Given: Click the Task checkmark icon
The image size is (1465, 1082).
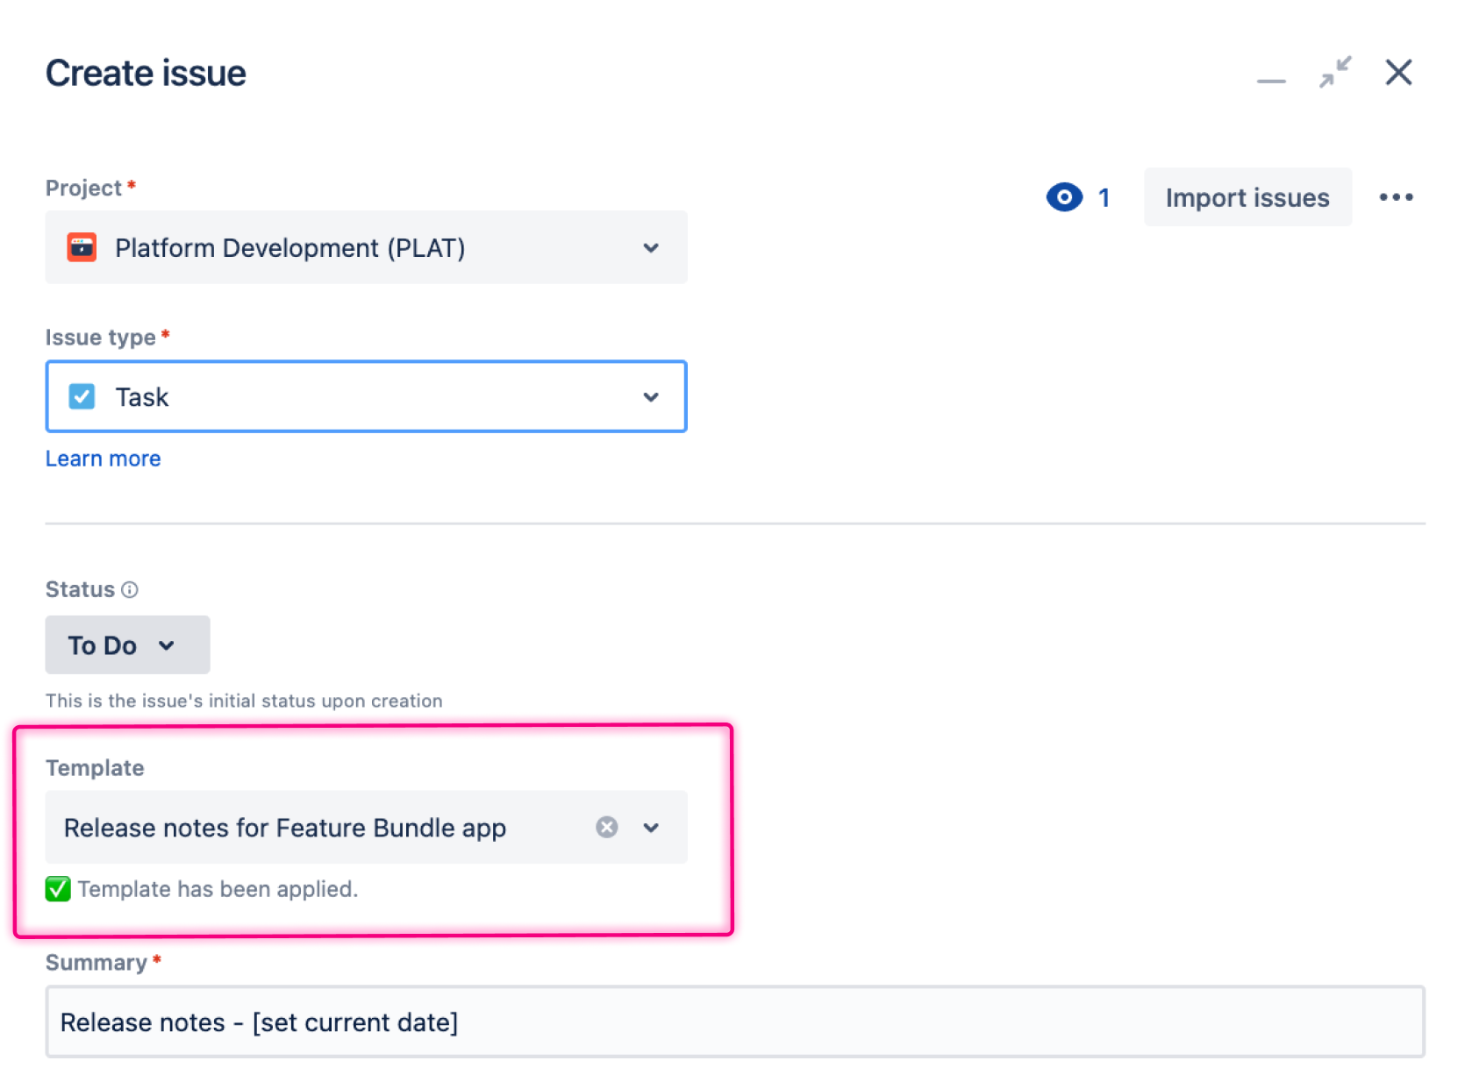Looking at the screenshot, I should point(82,396).
